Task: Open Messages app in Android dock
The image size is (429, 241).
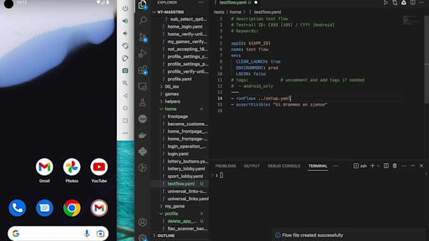Action: point(45,208)
